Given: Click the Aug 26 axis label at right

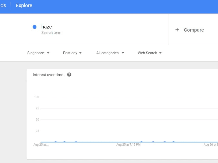Looking at the screenshot, I should pos(211,145).
